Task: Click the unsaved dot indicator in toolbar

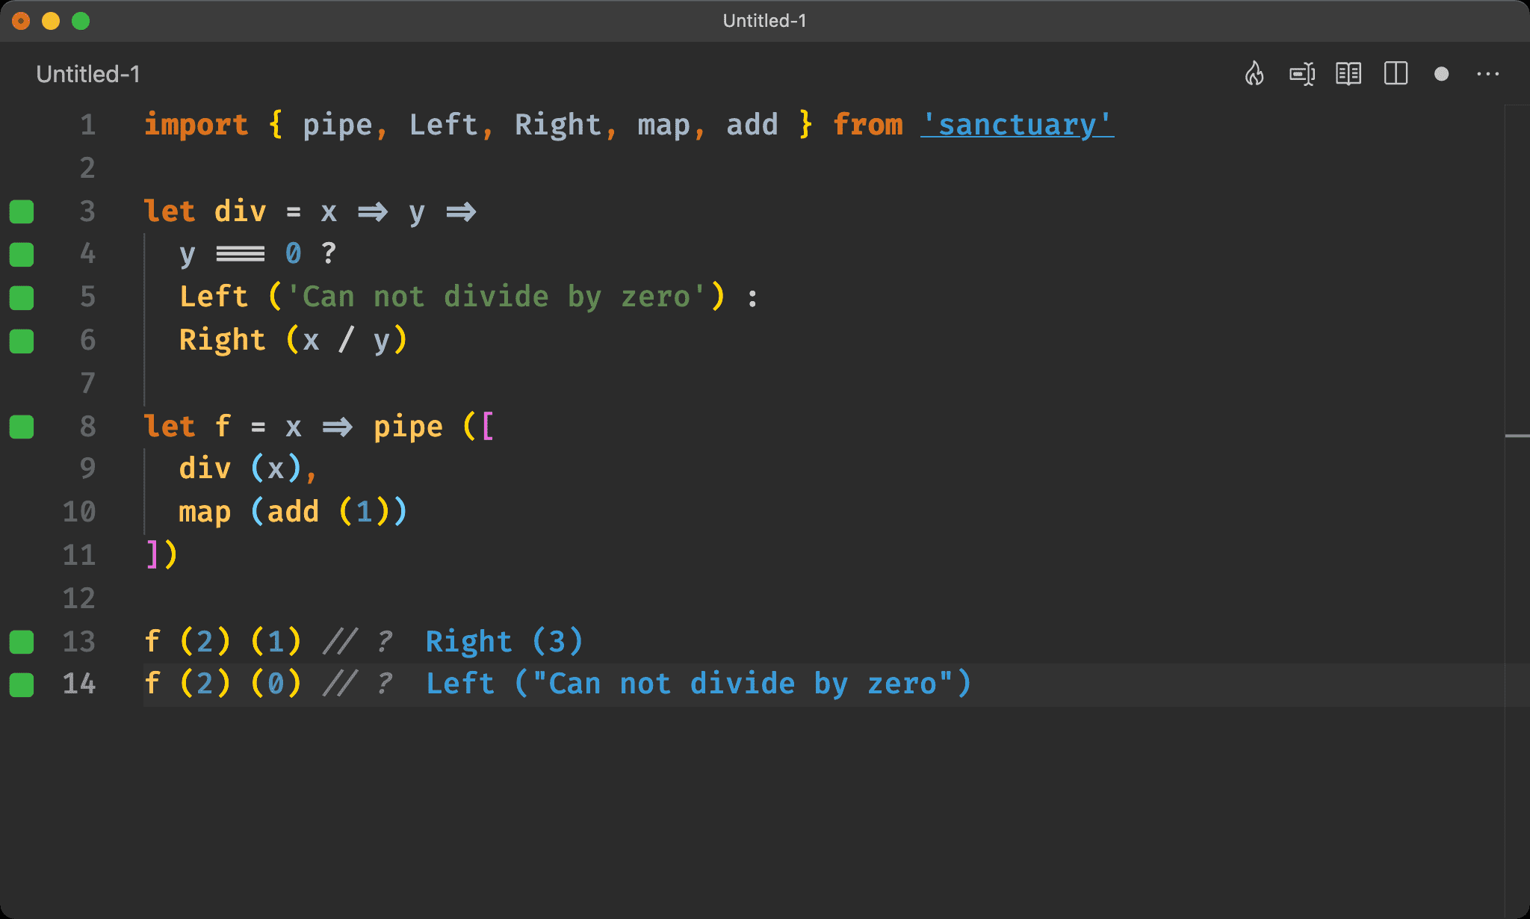Action: 1442,74
